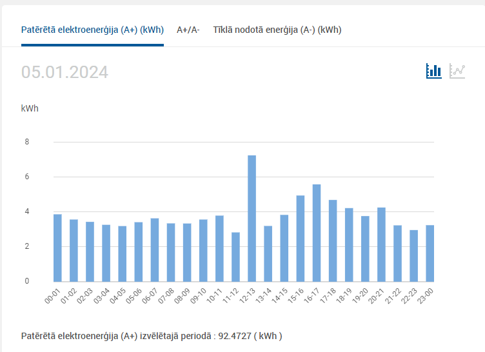This screenshot has width=485, height=352.
Task: Select the 10-11 hour bar
Action: (219, 249)
